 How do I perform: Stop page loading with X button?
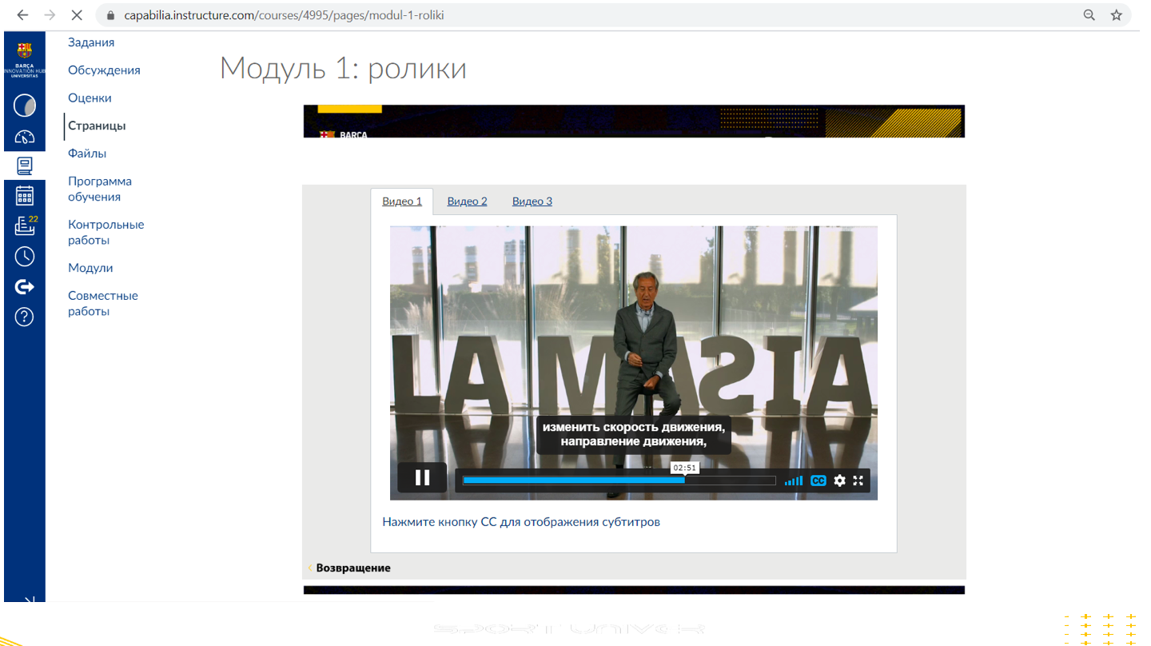[77, 15]
